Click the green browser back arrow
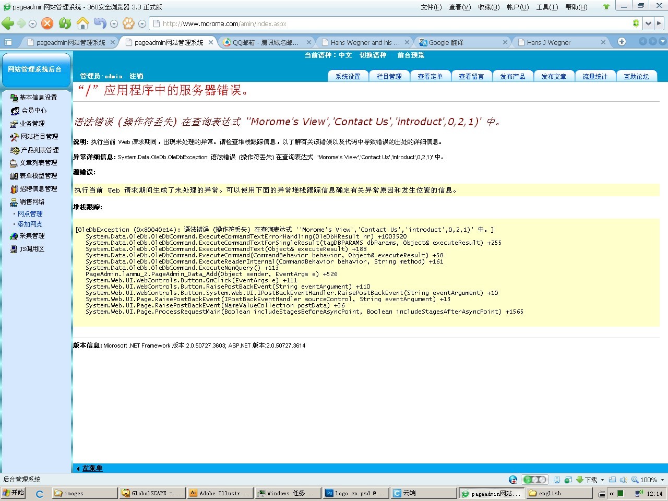 (8, 23)
